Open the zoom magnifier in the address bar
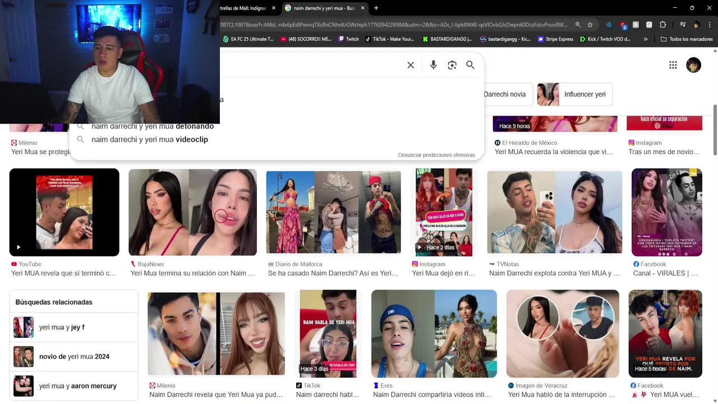 pyautogui.click(x=578, y=25)
